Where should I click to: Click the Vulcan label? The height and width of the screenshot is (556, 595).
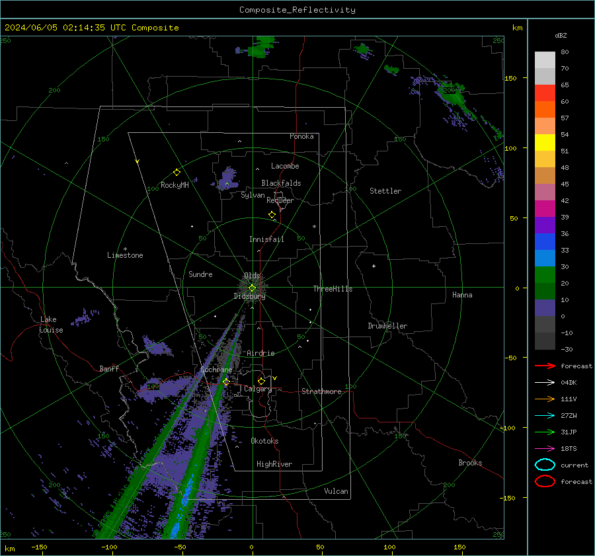(336, 491)
